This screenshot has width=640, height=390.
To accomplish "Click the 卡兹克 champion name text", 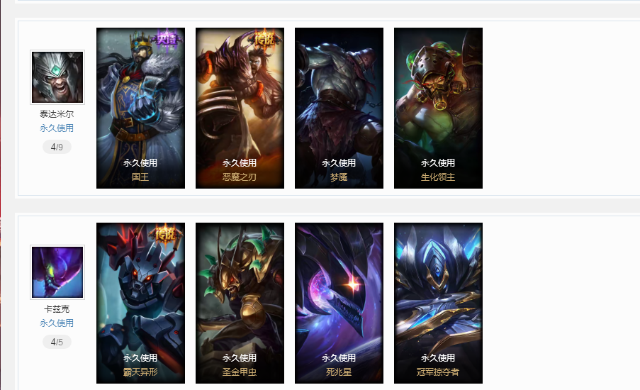I will [57, 309].
